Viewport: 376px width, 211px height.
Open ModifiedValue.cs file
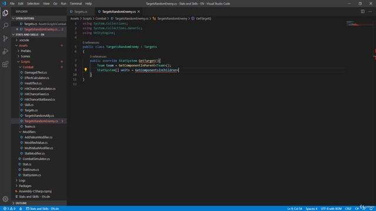click(36, 142)
